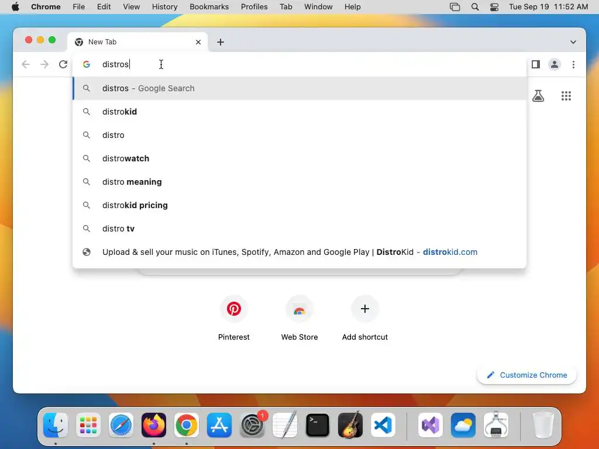Viewport: 599px width, 449px height.
Task: Pick the 'distro meaning' suggestion
Action: tap(299, 182)
